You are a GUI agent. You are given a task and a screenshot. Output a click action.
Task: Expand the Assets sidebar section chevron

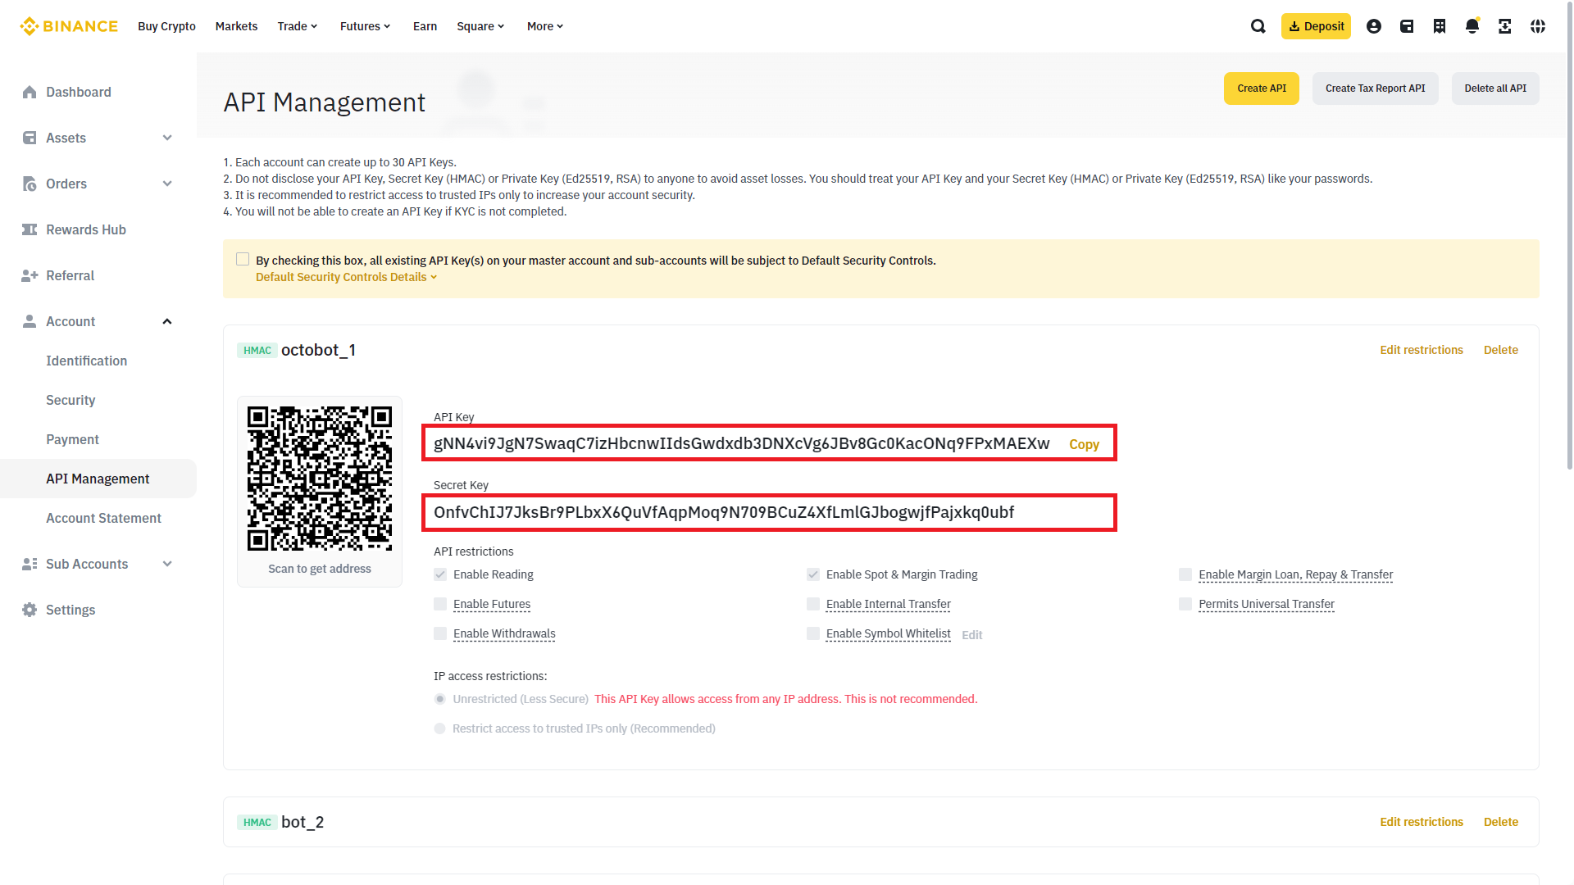point(167,138)
